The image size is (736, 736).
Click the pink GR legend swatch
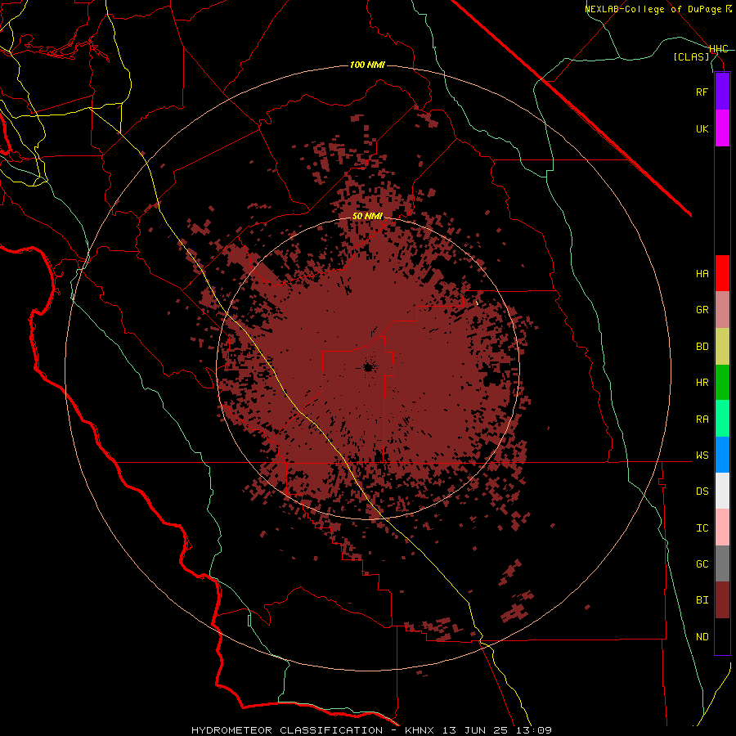click(722, 310)
